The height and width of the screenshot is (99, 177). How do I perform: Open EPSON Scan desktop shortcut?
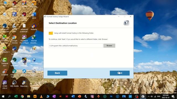point(14,28)
